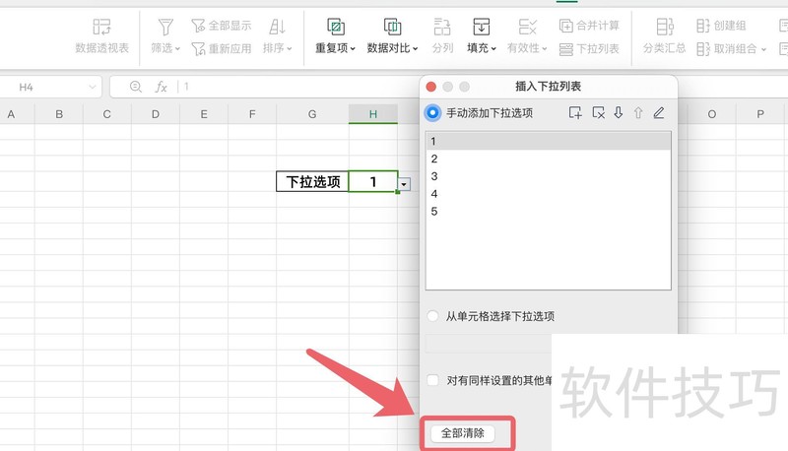Select option 2 in the dropdown list box
This screenshot has width=788, height=451.
click(549, 159)
